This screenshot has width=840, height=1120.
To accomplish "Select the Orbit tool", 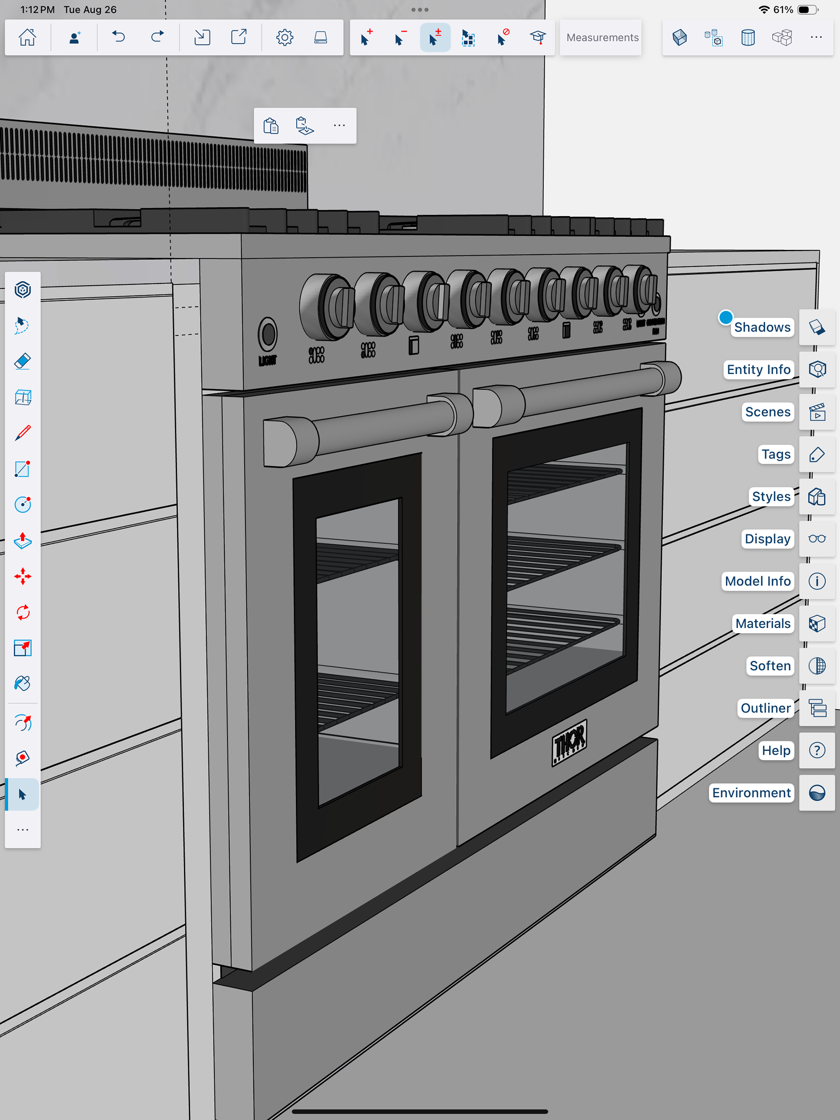I will tap(23, 723).
